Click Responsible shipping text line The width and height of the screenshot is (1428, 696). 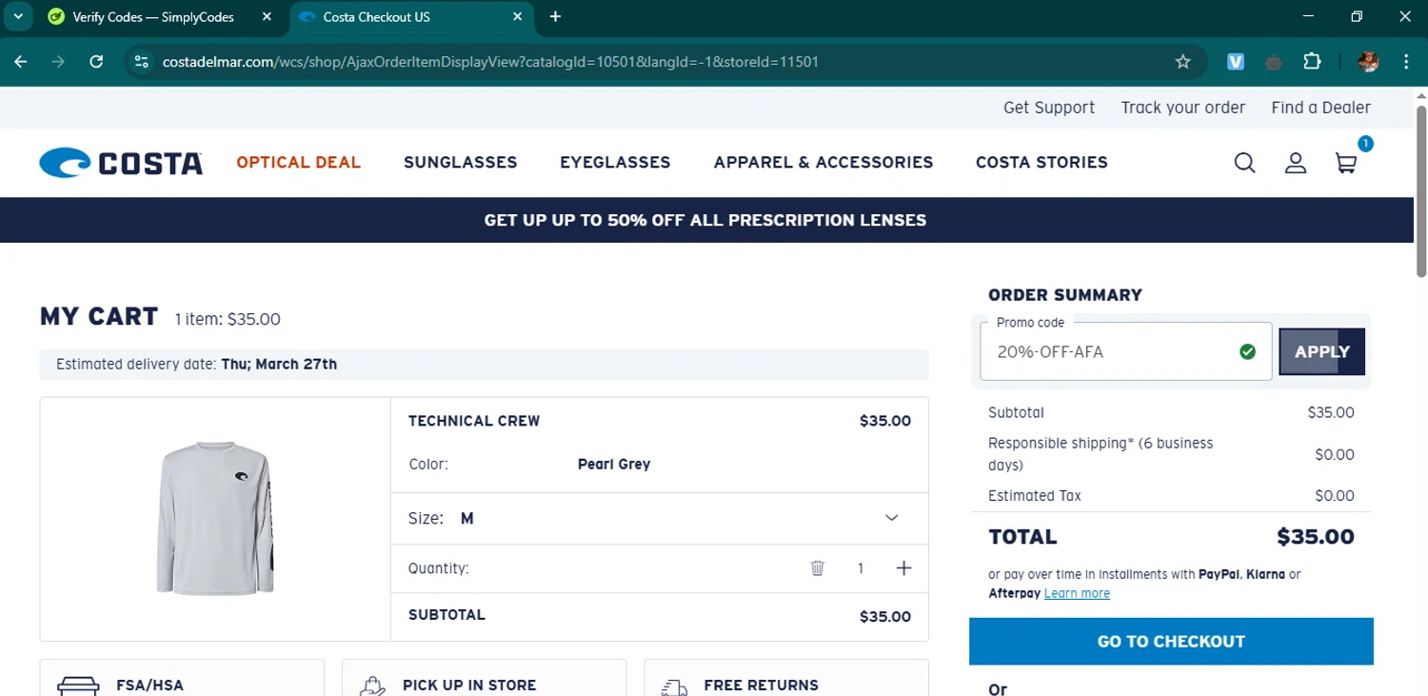tap(1101, 454)
